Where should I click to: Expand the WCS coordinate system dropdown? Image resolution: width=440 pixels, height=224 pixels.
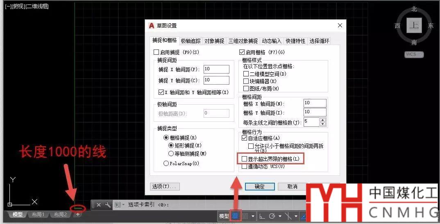pos(414,54)
